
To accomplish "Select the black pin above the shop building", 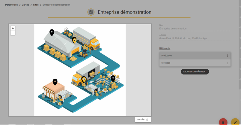I will pos(55,82).
